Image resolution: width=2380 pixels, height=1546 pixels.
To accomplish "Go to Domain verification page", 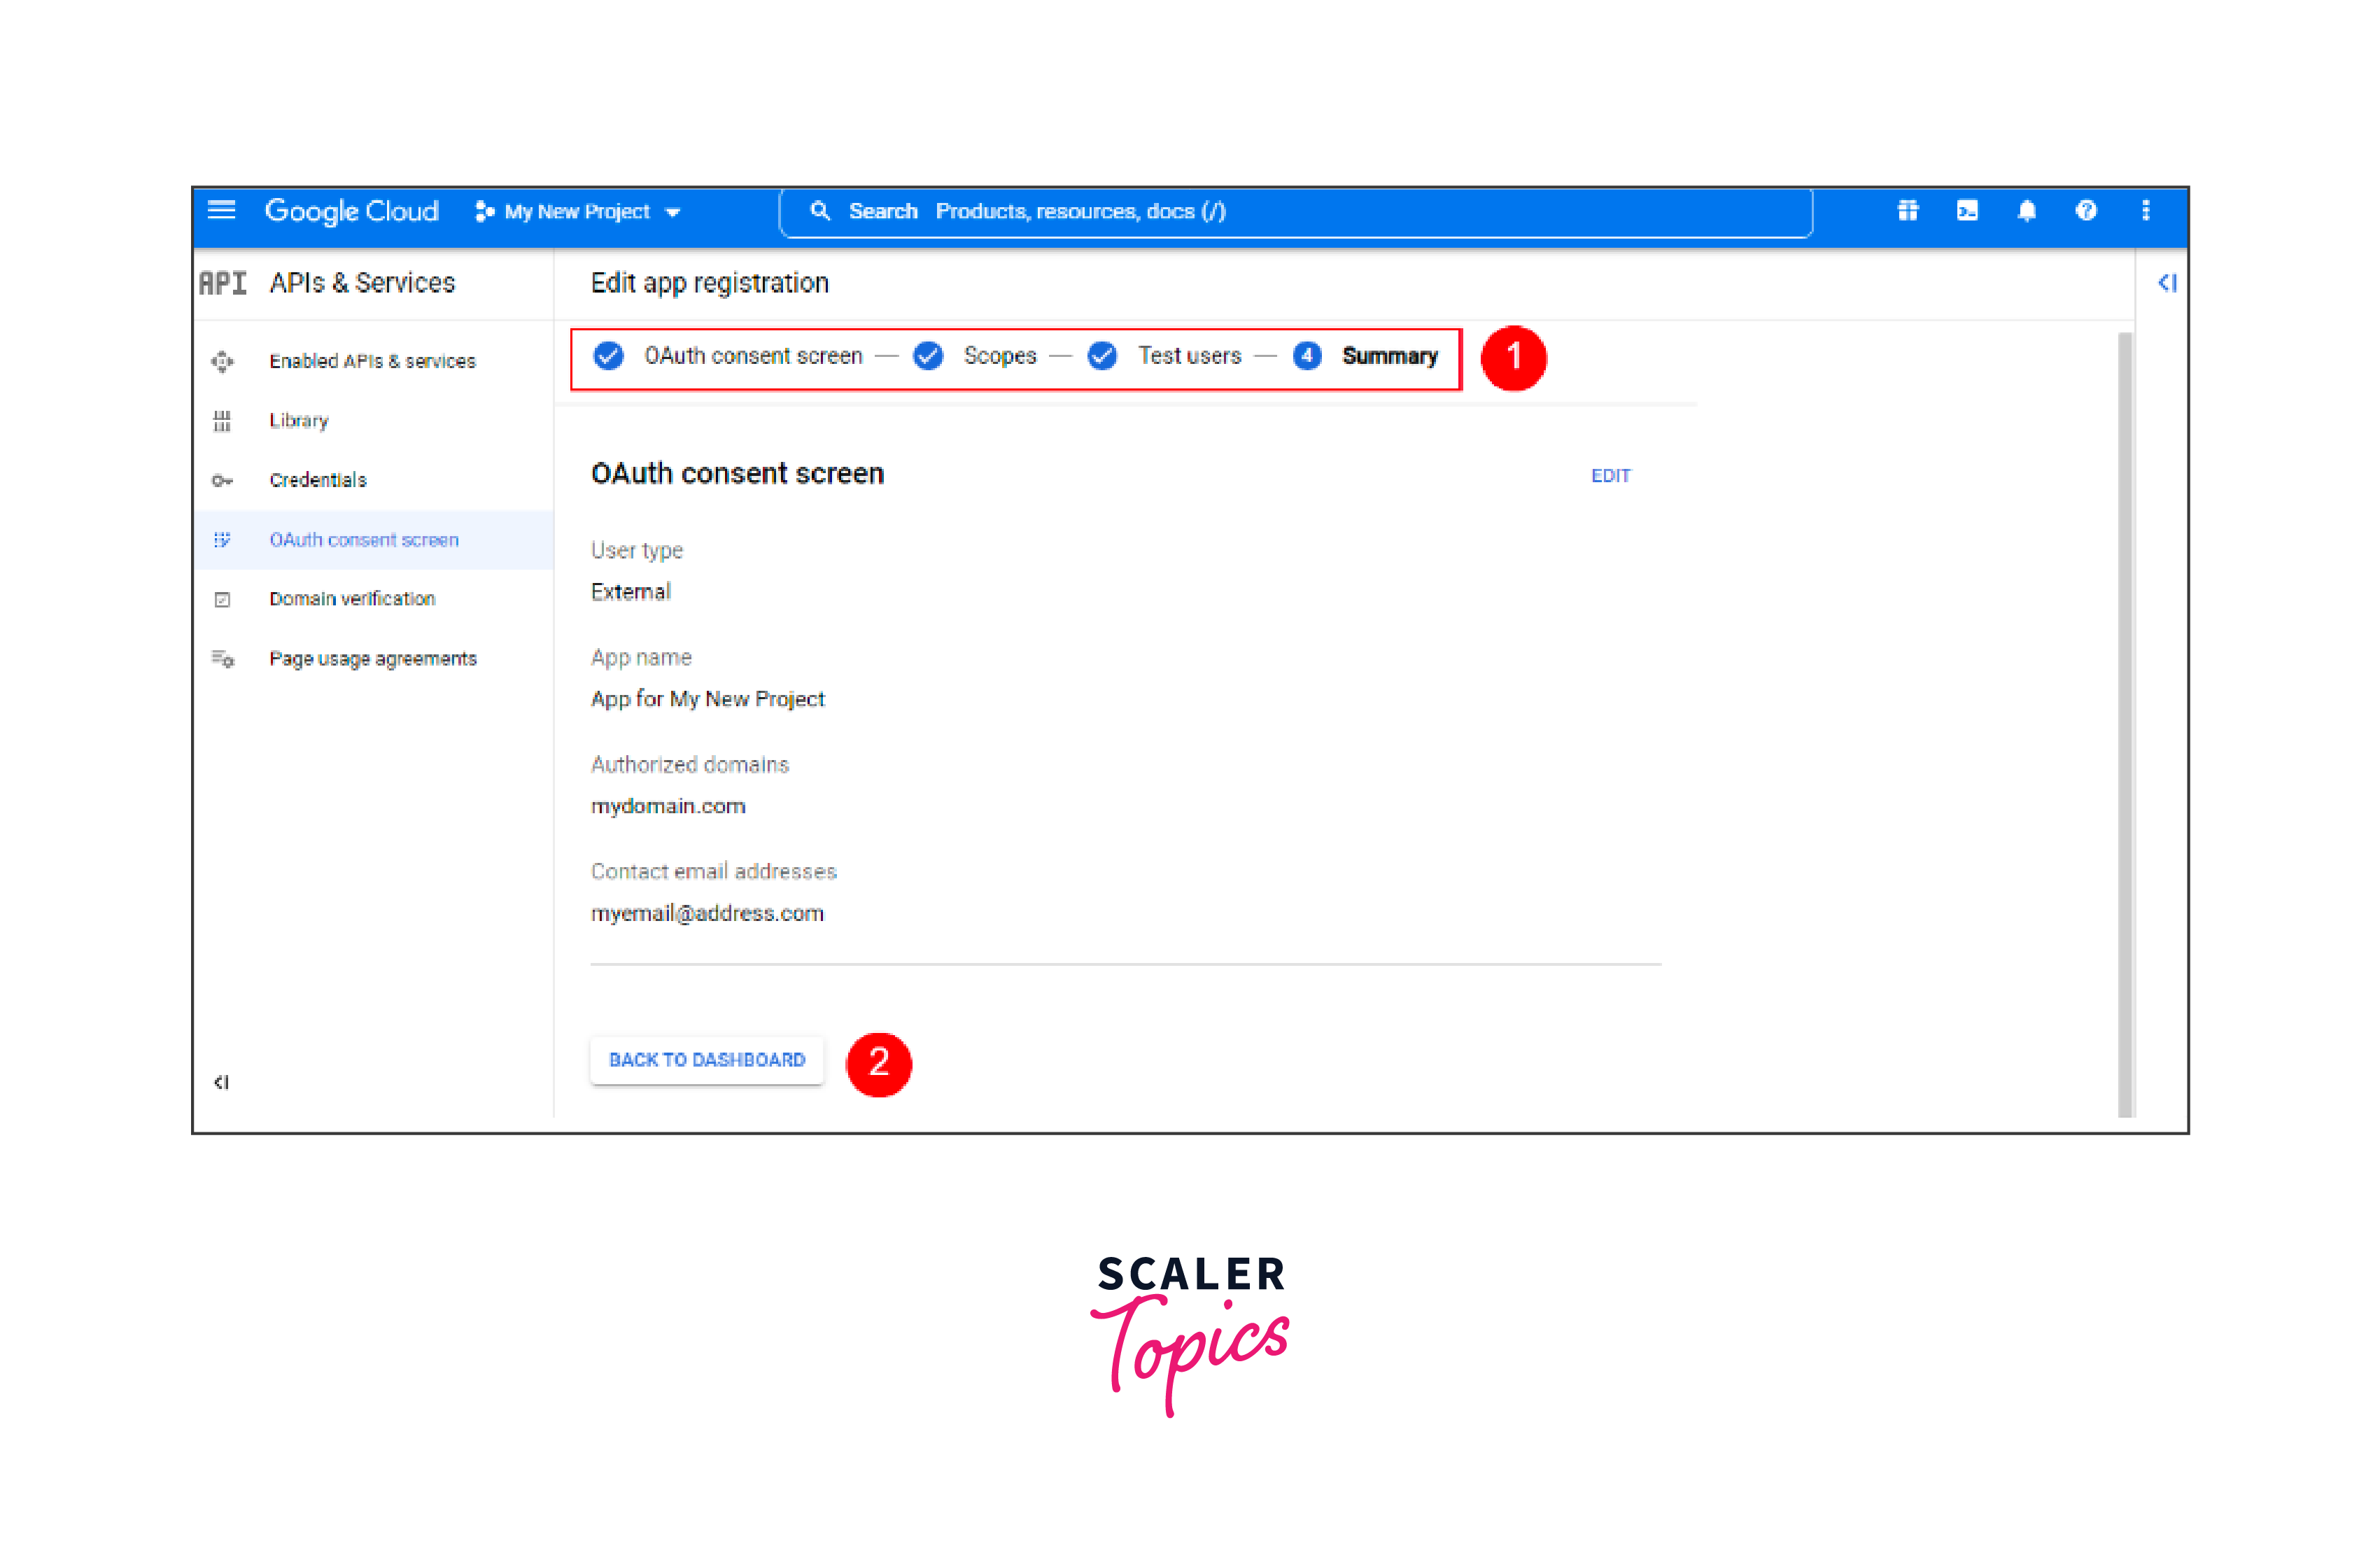I will (352, 599).
